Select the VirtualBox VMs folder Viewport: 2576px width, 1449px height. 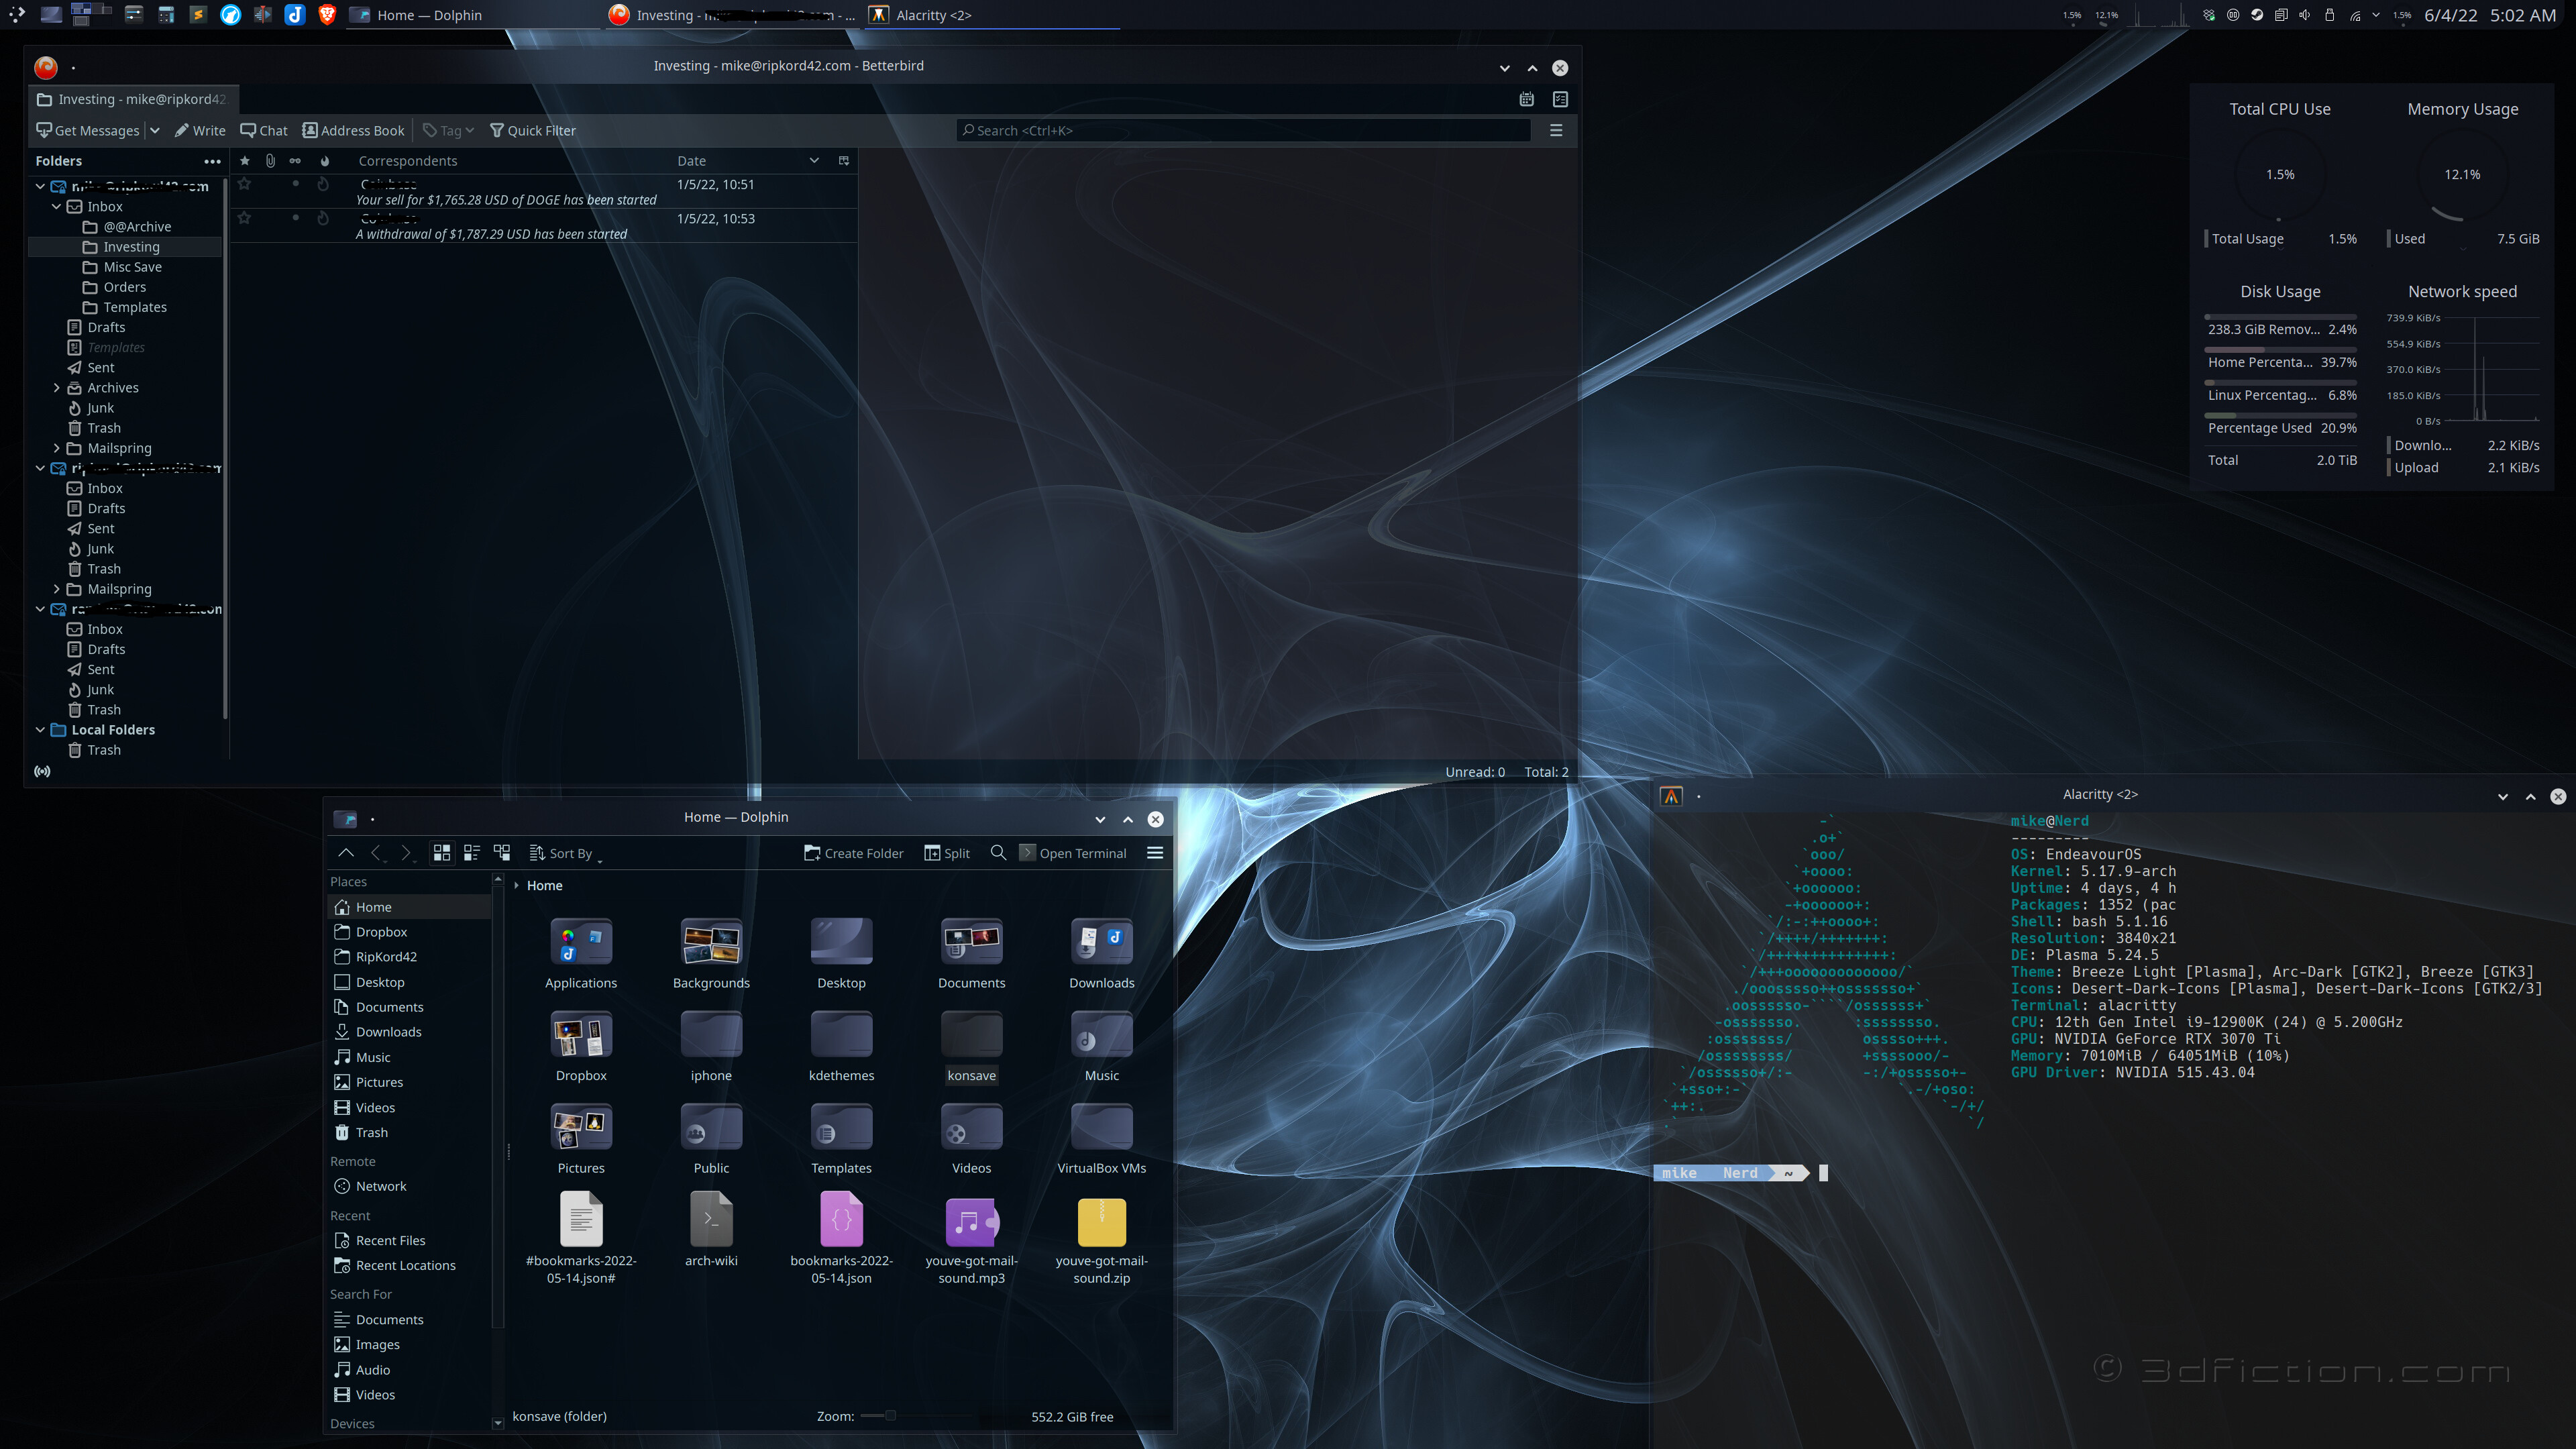(x=1101, y=1139)
